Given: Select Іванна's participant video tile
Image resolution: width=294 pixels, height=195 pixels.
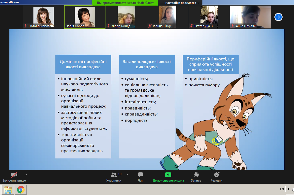Looking at the screenshot, I should click(x=168, y=17).
